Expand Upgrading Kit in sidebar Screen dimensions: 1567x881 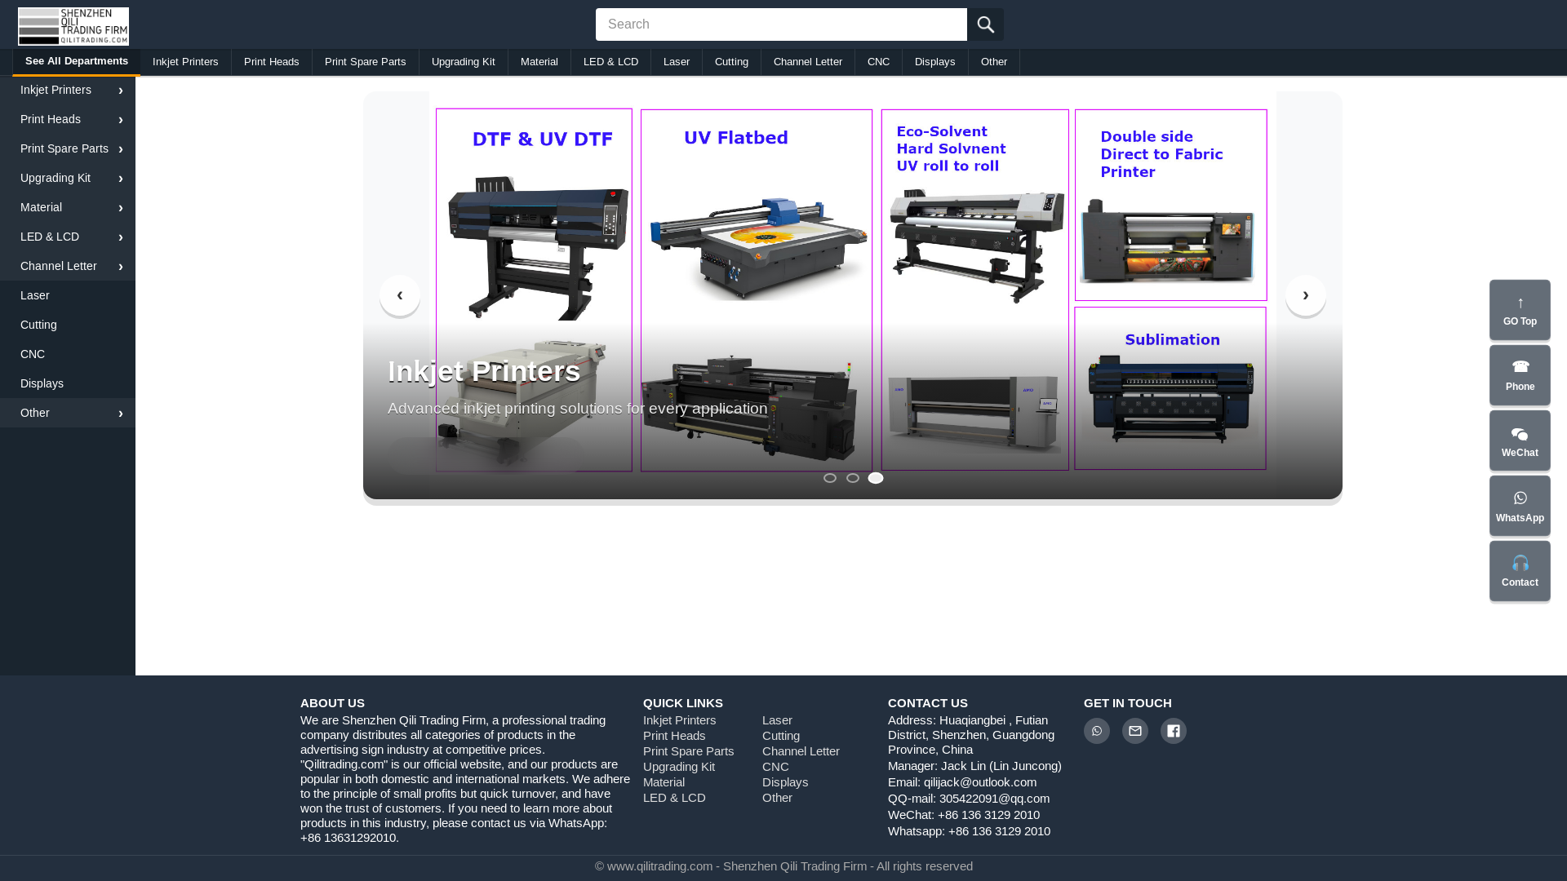(x=68, y=178)
